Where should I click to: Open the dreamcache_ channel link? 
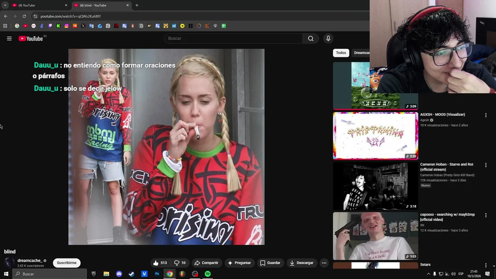[30, 261]
